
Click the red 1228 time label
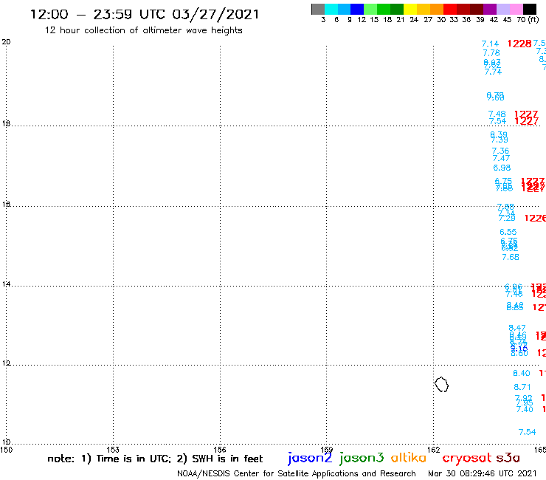tap(519, 44)
